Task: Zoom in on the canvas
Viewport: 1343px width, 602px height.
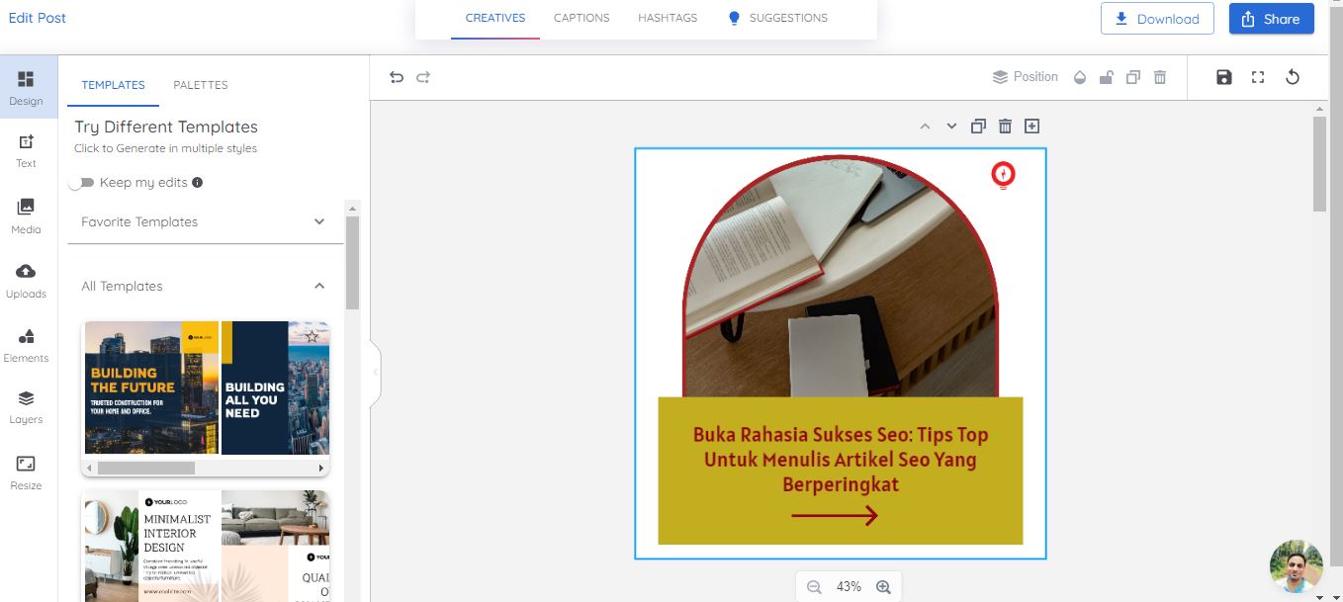Action: (883, 587)
